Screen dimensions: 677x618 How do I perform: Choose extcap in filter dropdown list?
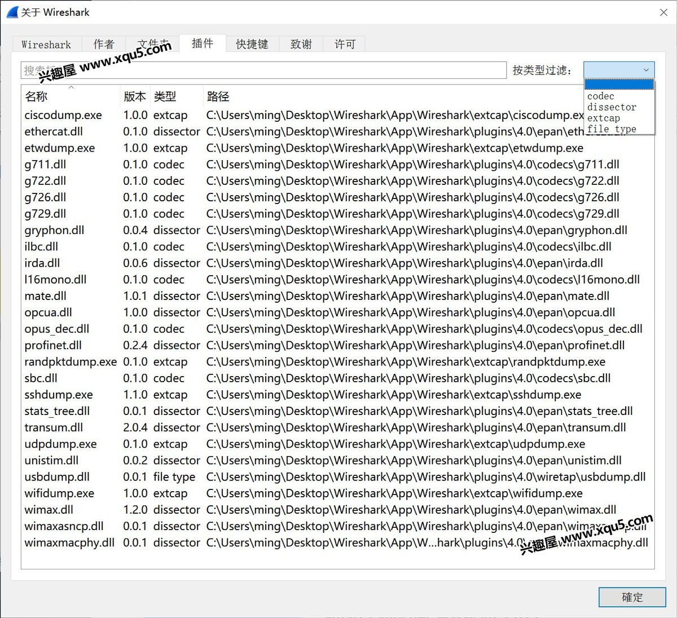(619, 118)
